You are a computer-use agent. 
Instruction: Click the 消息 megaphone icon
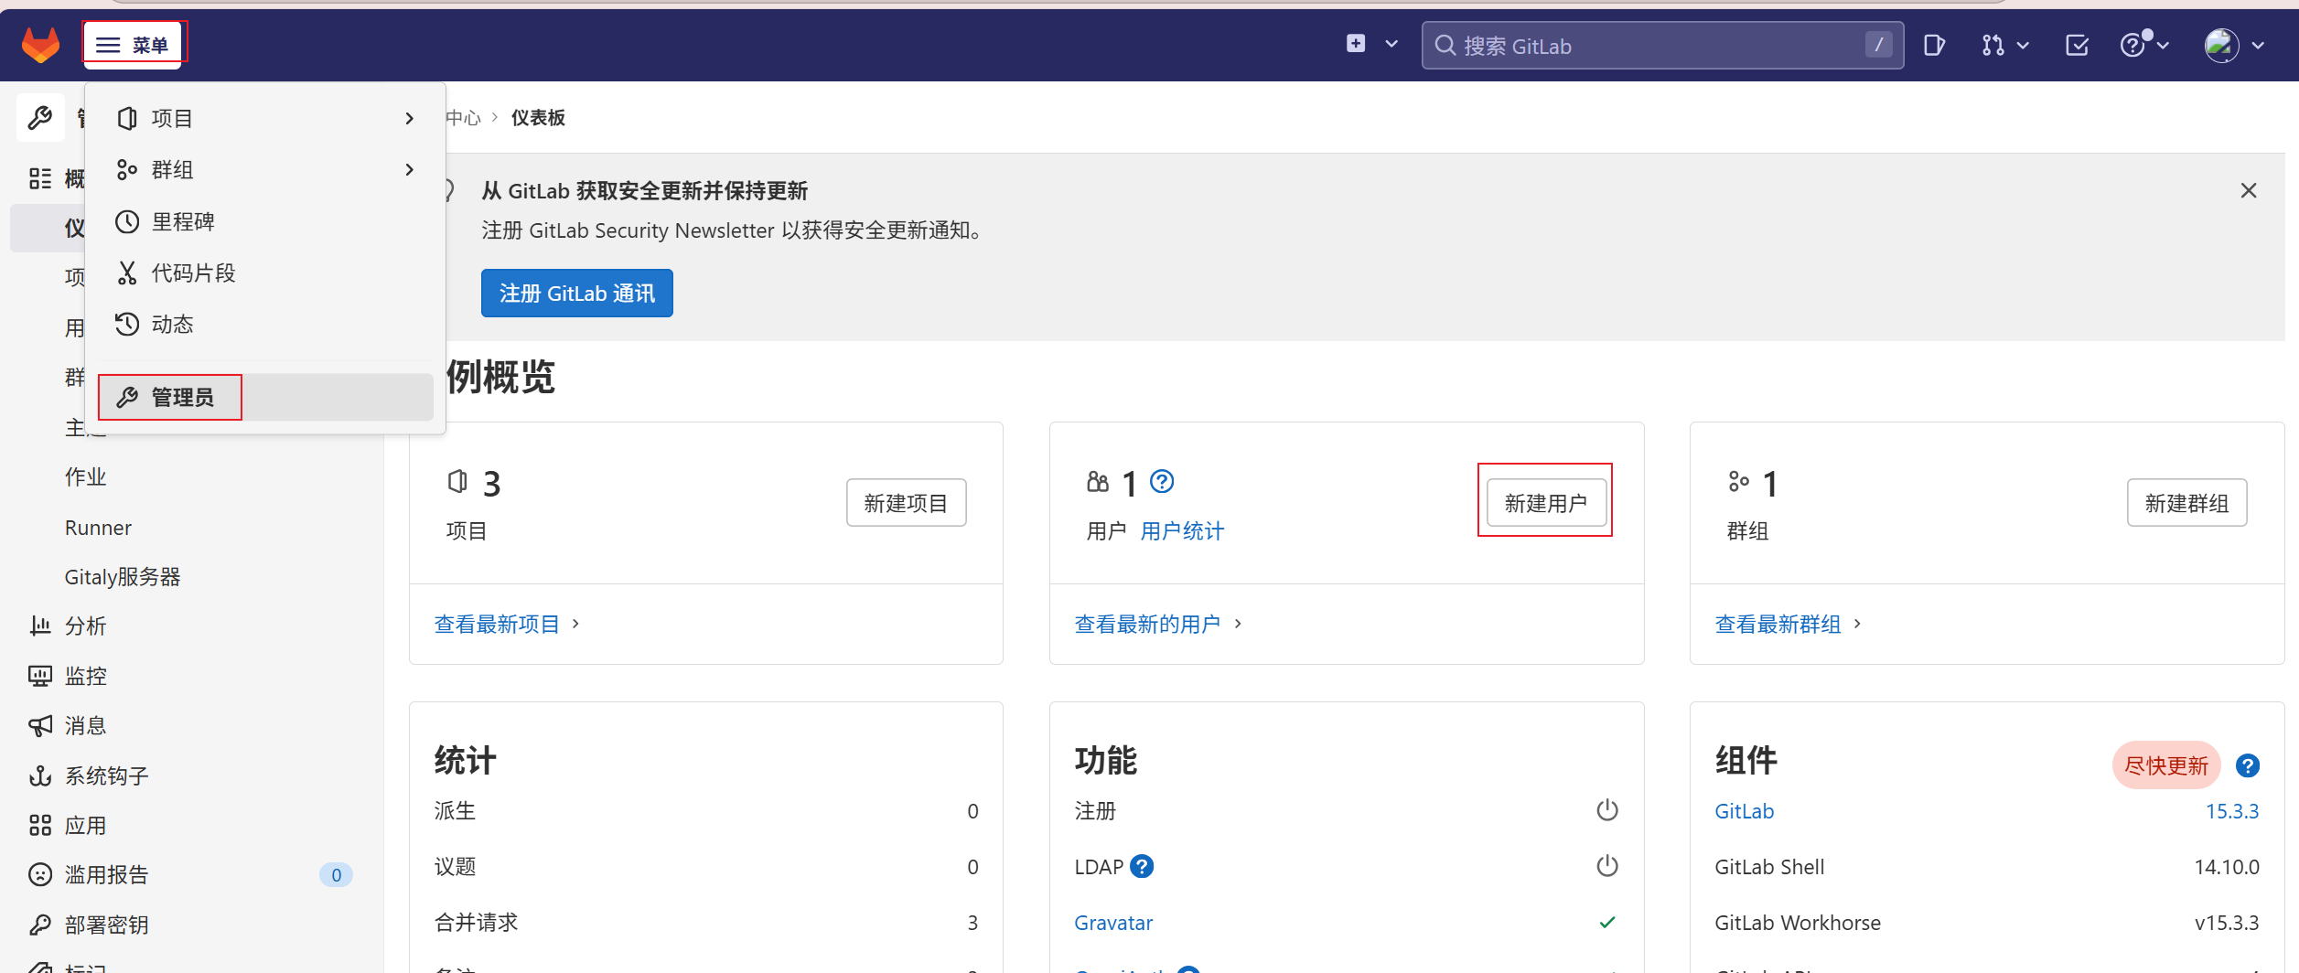40,726
